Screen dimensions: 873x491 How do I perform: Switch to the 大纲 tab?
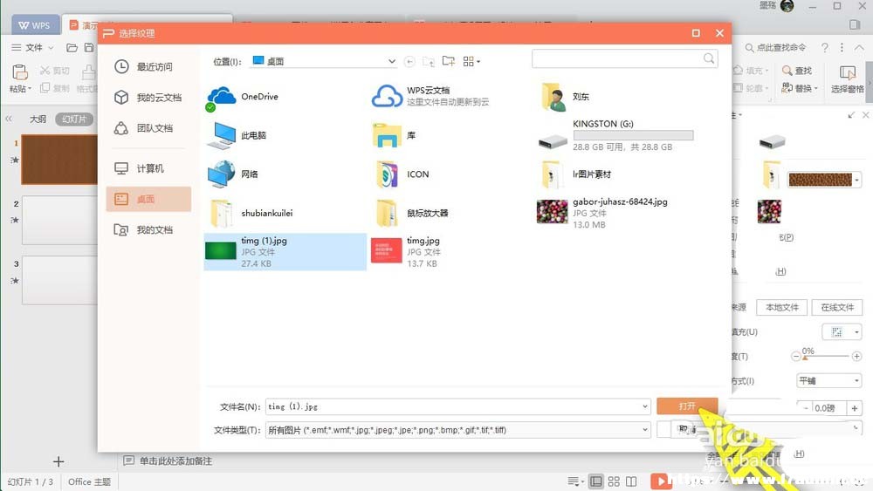(38, 119)
